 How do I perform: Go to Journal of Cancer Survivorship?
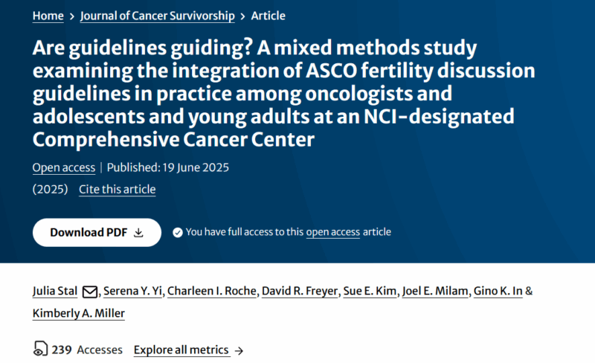[158, 16]
